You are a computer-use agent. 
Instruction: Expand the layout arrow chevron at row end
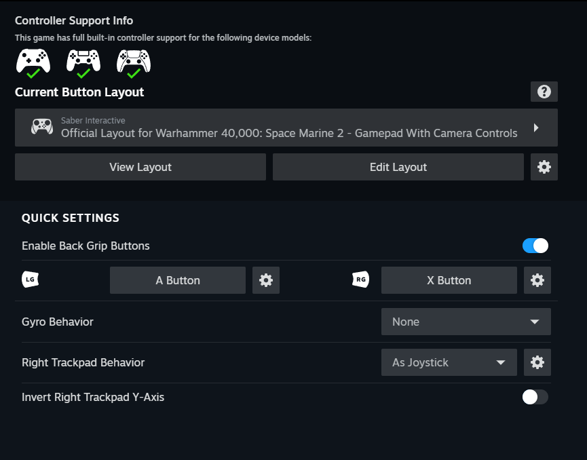tap(536, 128)
